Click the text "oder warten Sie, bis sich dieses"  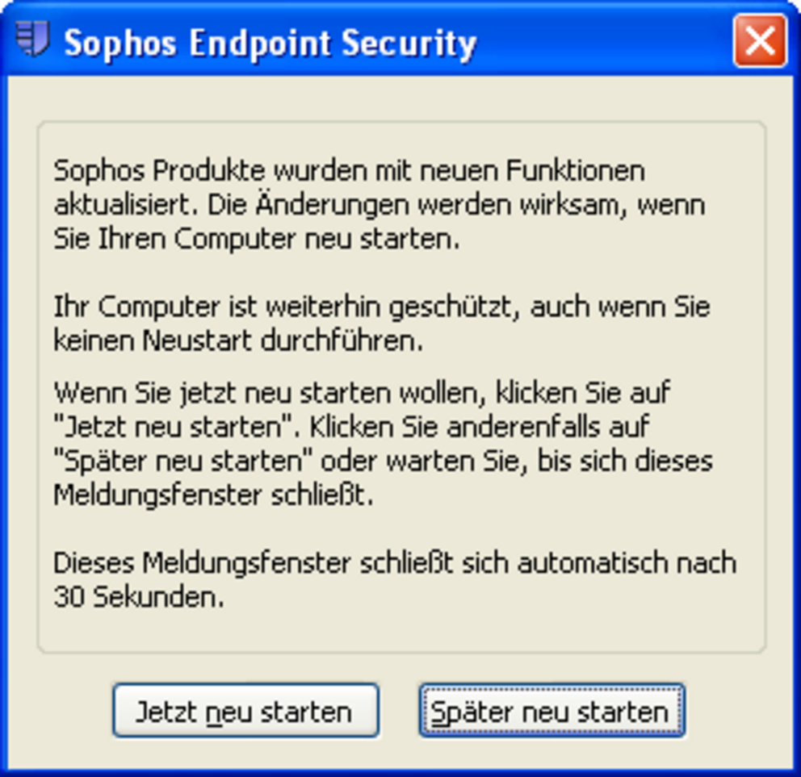pos(517,462)
